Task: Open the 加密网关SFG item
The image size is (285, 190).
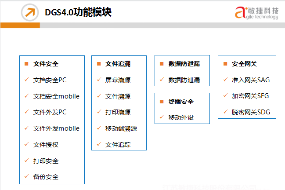Action: pos(251,96)
